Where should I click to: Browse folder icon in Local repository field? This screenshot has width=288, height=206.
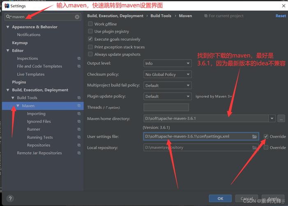click(x=254, y=147)
